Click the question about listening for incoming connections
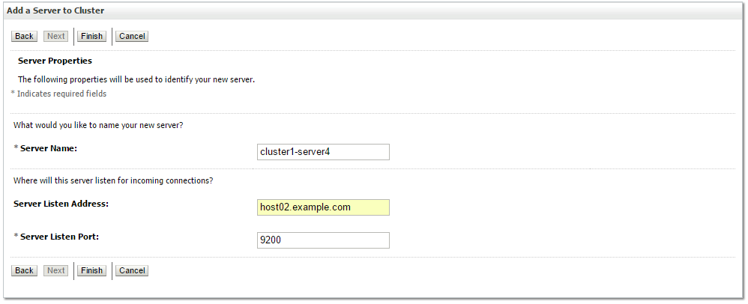This screenshot has width=748, height=304. coord(113,181)
